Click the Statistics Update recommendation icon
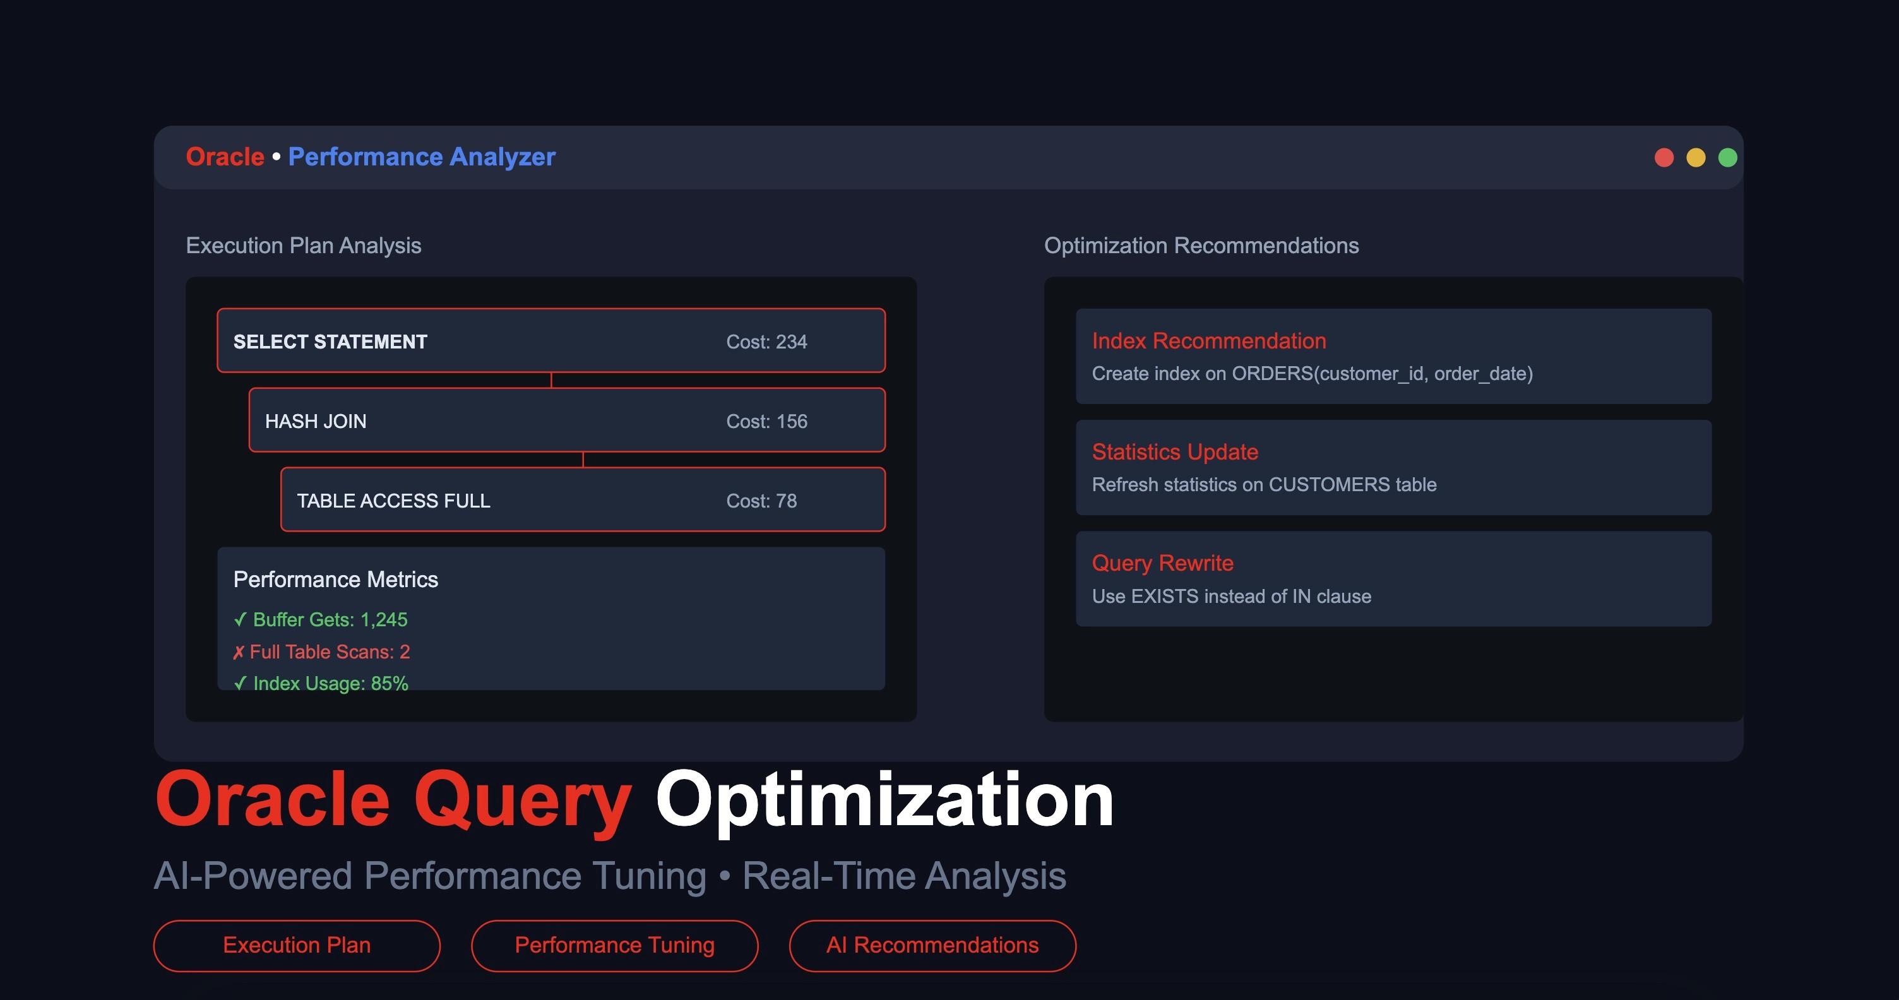 (1174, 451)
